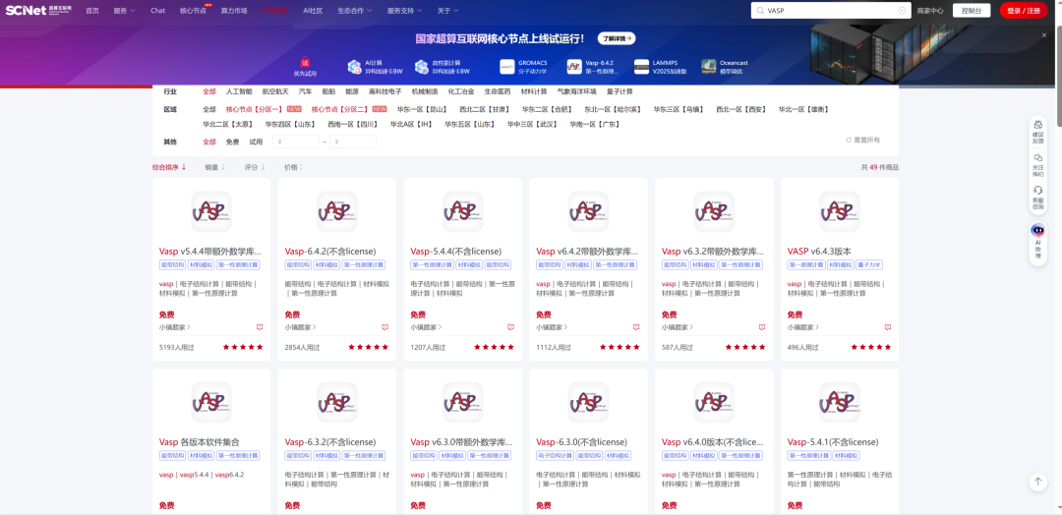The width and height of the screenshot is (1062, 515).
Task: Click chat icon on VASP v6.4.3版本 card
Action: click(x=888, y=327)
